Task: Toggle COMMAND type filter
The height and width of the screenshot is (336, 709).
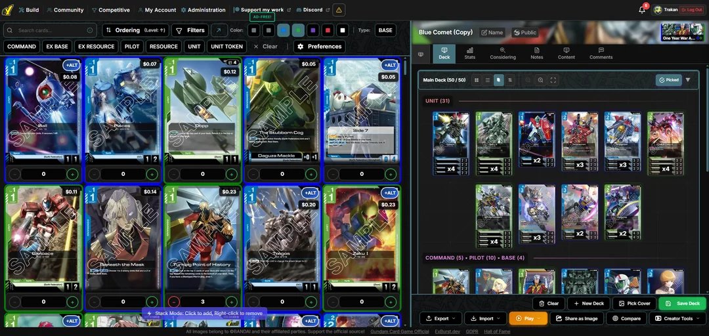Action: click(22, 47)
